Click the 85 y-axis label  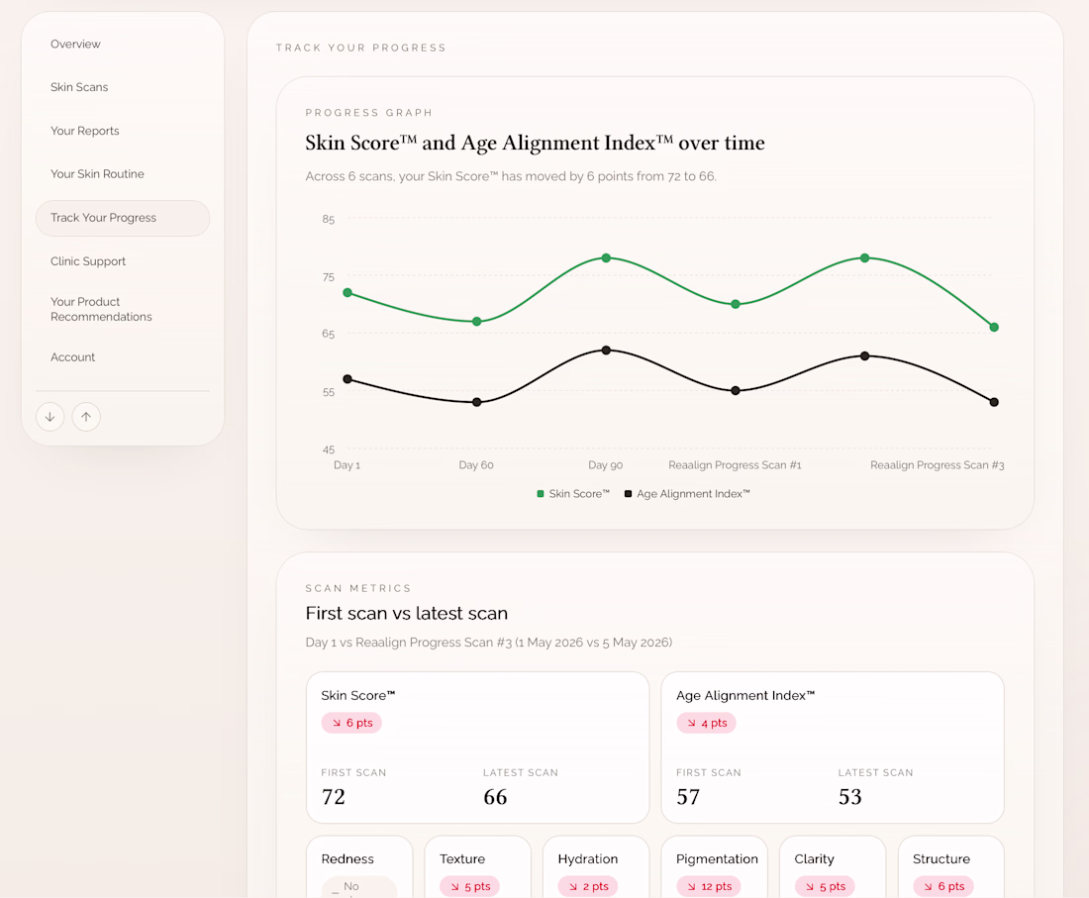pyautogui.click(x=329, y=220)
